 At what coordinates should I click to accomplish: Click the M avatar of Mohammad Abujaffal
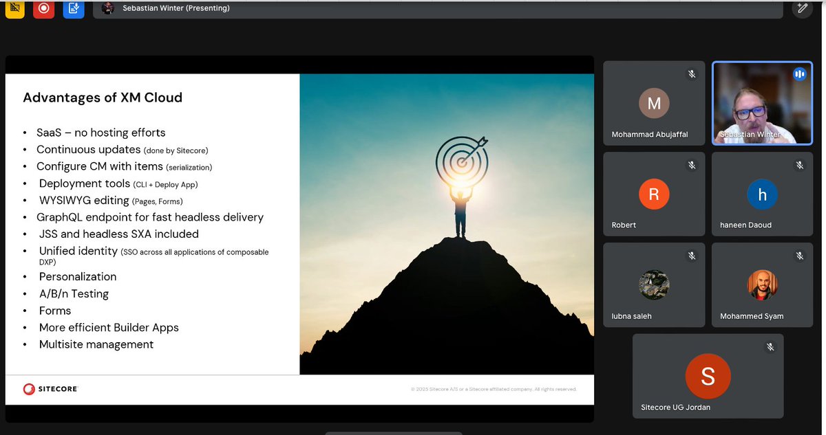click(x=654, y=103)
